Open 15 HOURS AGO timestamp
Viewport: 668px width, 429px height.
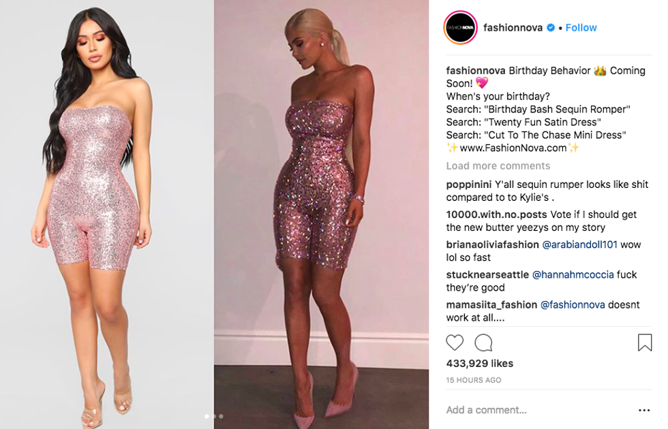474,380
